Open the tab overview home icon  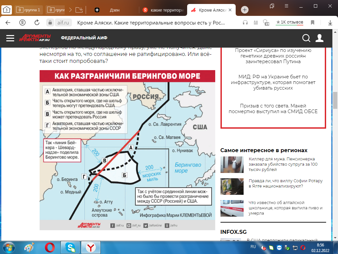click(7, 10)
